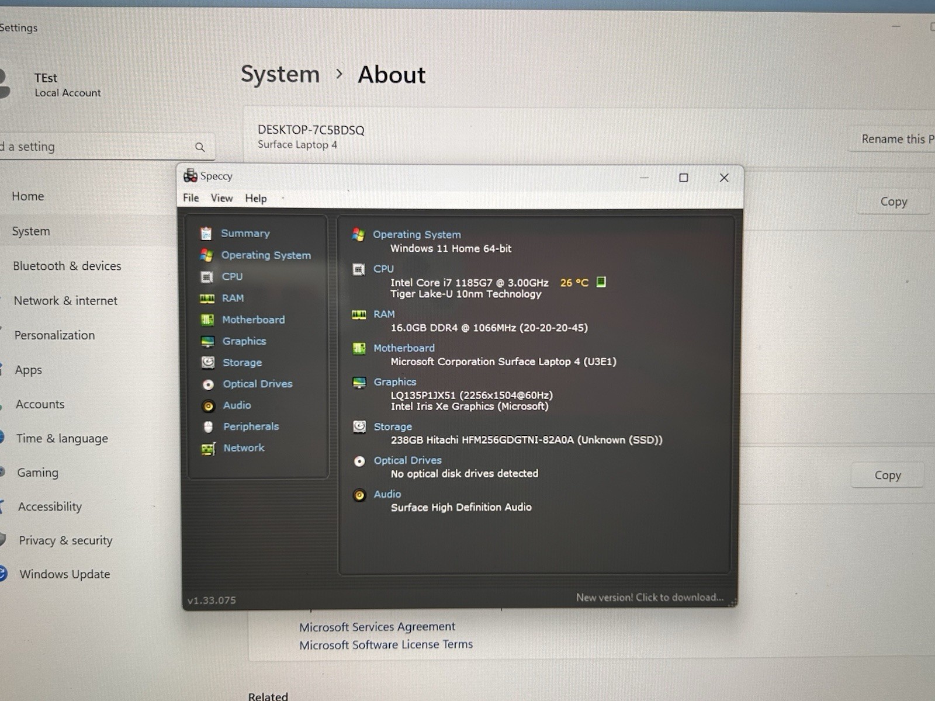Image resolution: width=935 pixels, height=701 pixels.
Task: Open the Operating System heading link in summary
Action: coord(417,234)
